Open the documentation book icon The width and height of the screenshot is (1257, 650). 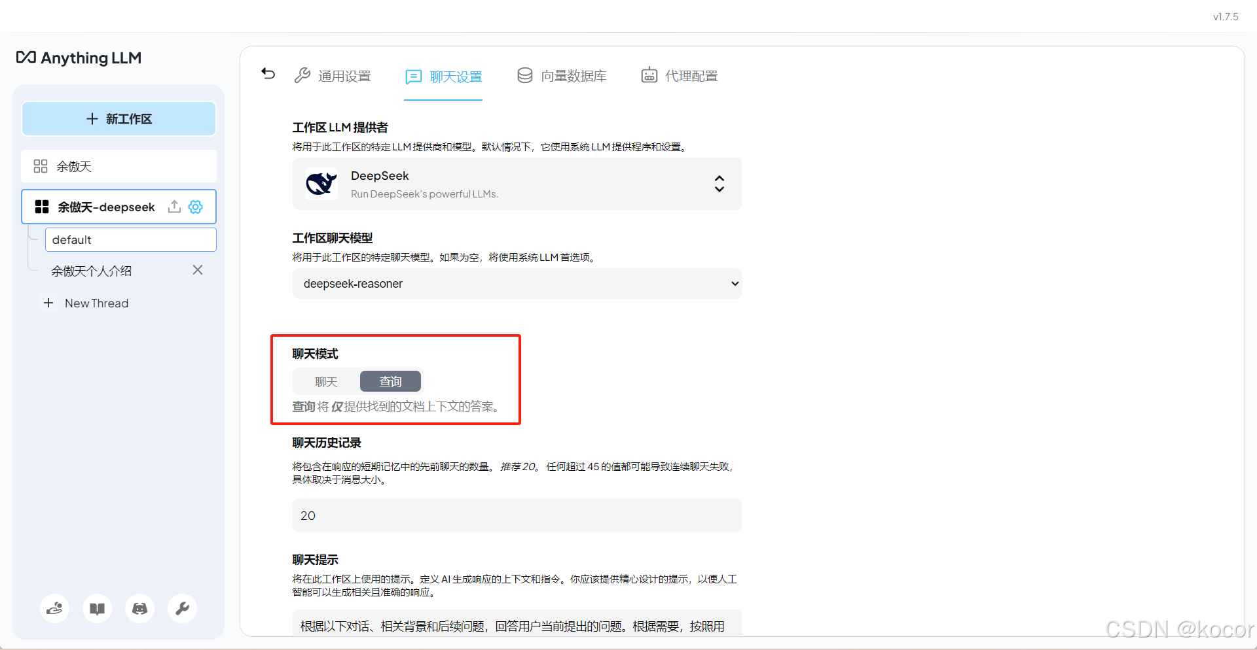coord(97,609)
